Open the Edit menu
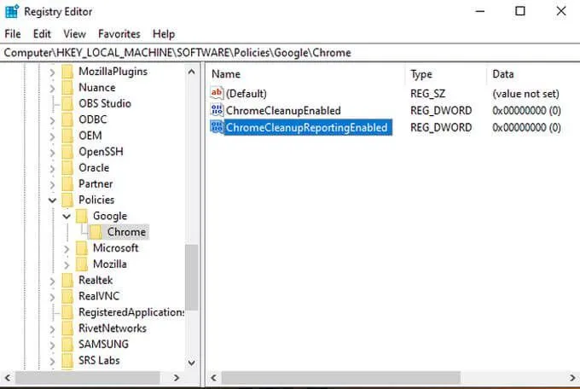This screenshot has height=389, width=580. coord(42,34)
